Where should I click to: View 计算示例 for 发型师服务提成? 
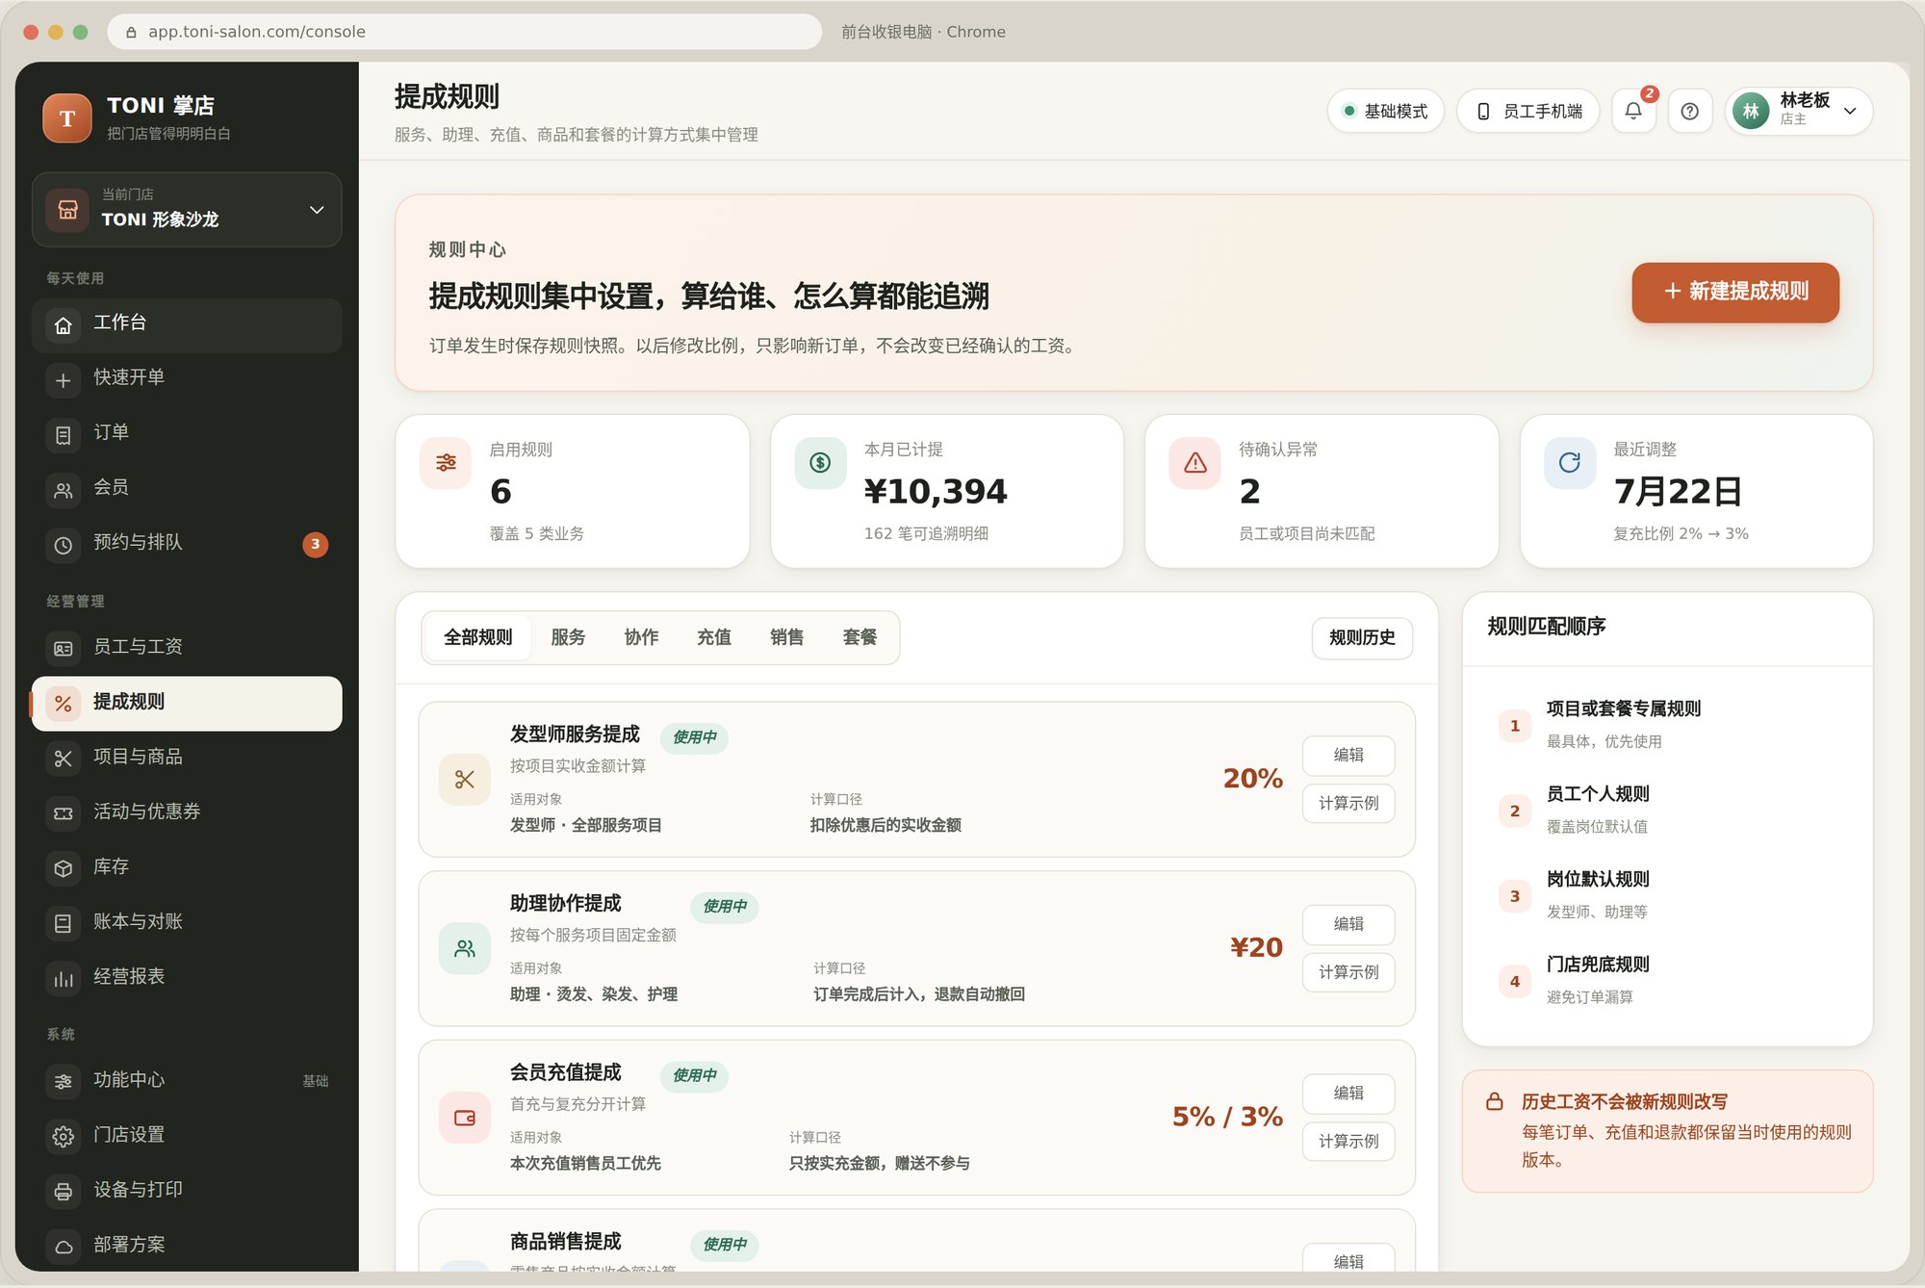point(1348,804)
